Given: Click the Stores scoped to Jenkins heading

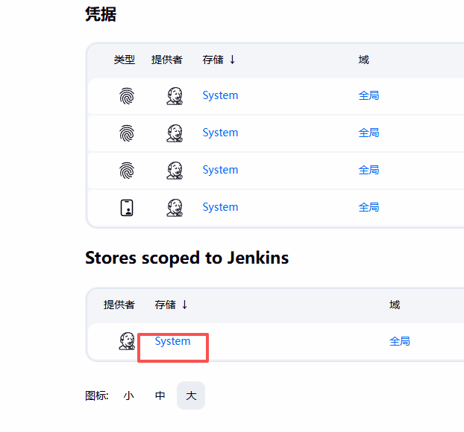Looking at the screenshot, I should [186, 258].
